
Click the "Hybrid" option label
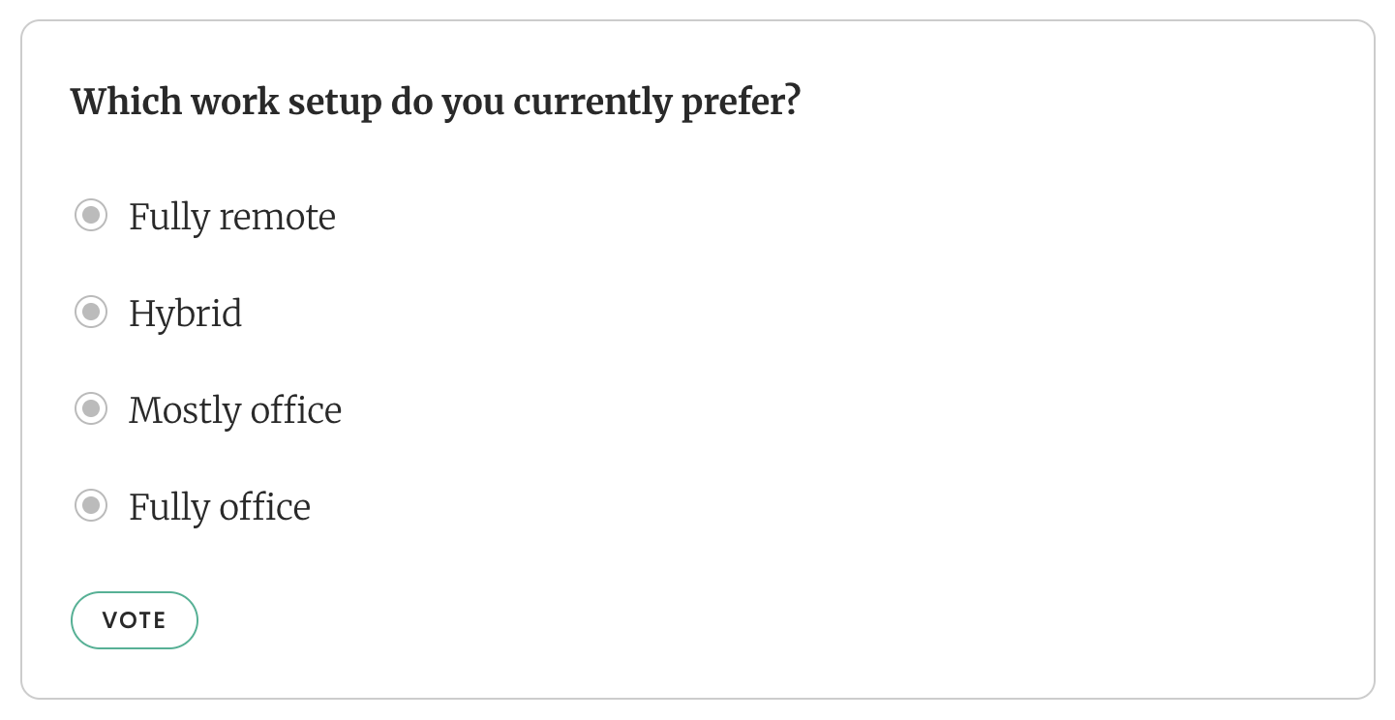tap(186, 314)
